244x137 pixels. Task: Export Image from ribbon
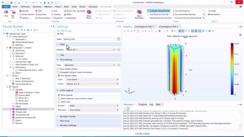(212, 11)
